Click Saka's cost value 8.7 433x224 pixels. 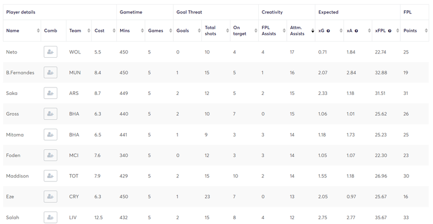pyautogui.click(x=97, y=93)
